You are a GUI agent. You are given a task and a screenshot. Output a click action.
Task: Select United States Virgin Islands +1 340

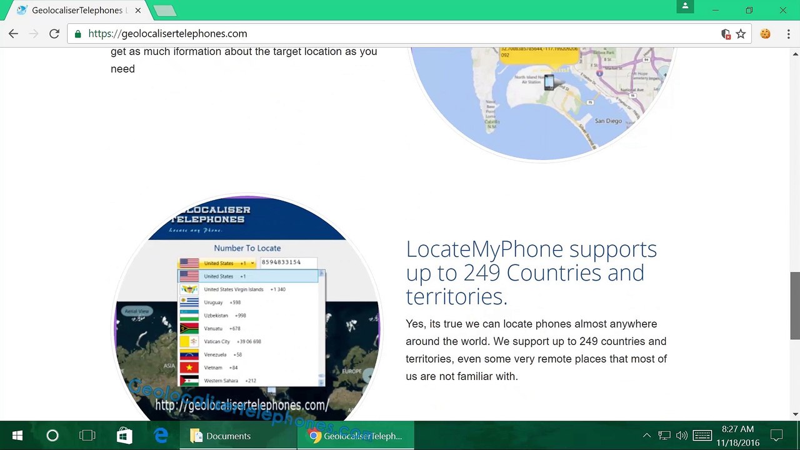pyautogui.click(x=249, y=289)
